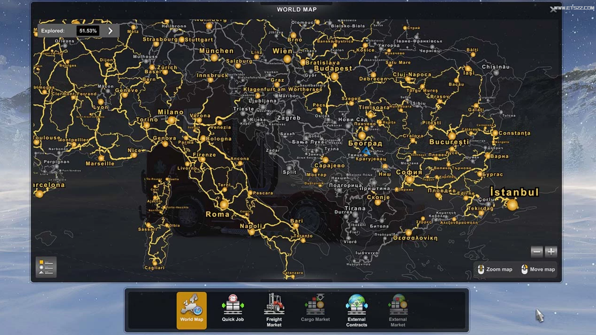Click the Zagreb city label
This screenshot has width=596, height=335.
[289, 118]
